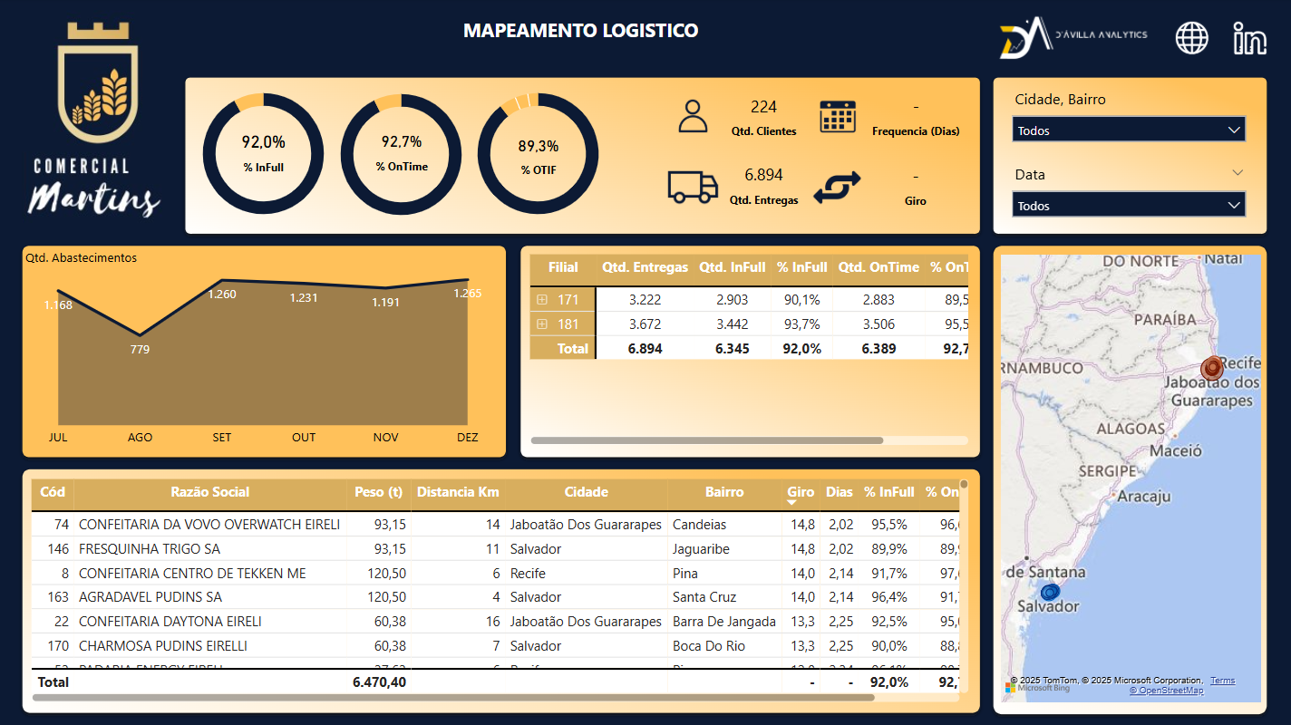Sort by Qtd. Entregas column header
Viewport: 1291px width, 725px height.
pyautogui.click(x=645, y=267)
